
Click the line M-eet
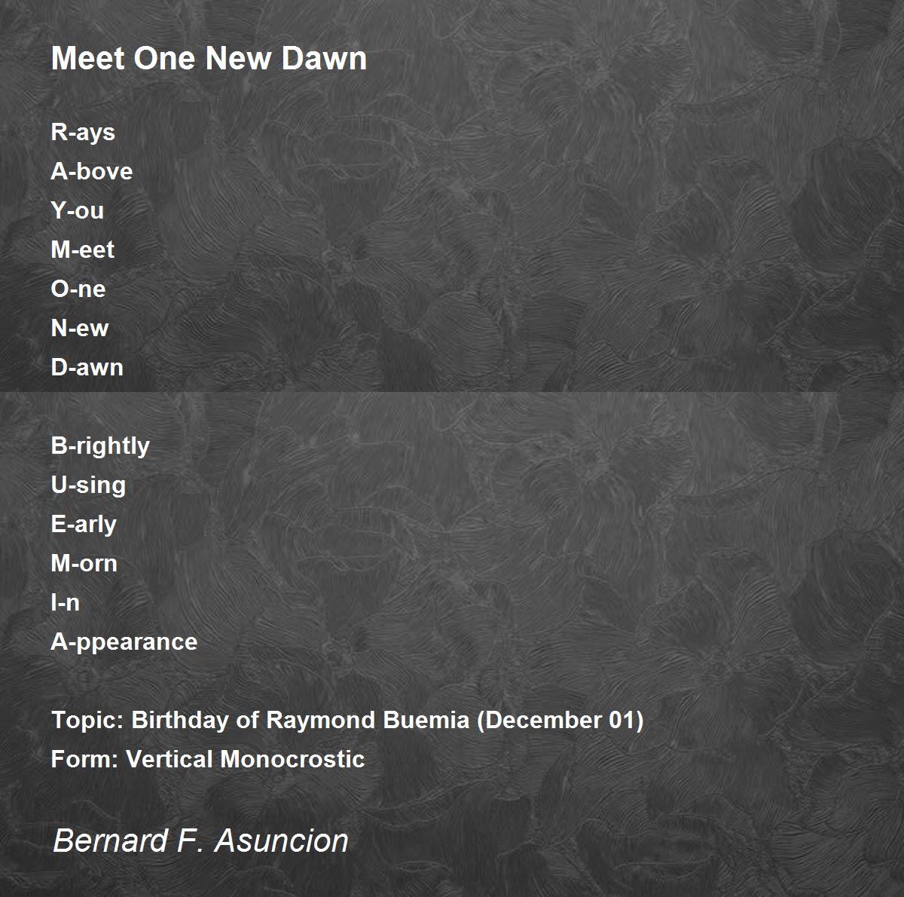click(x=83, y=250)
